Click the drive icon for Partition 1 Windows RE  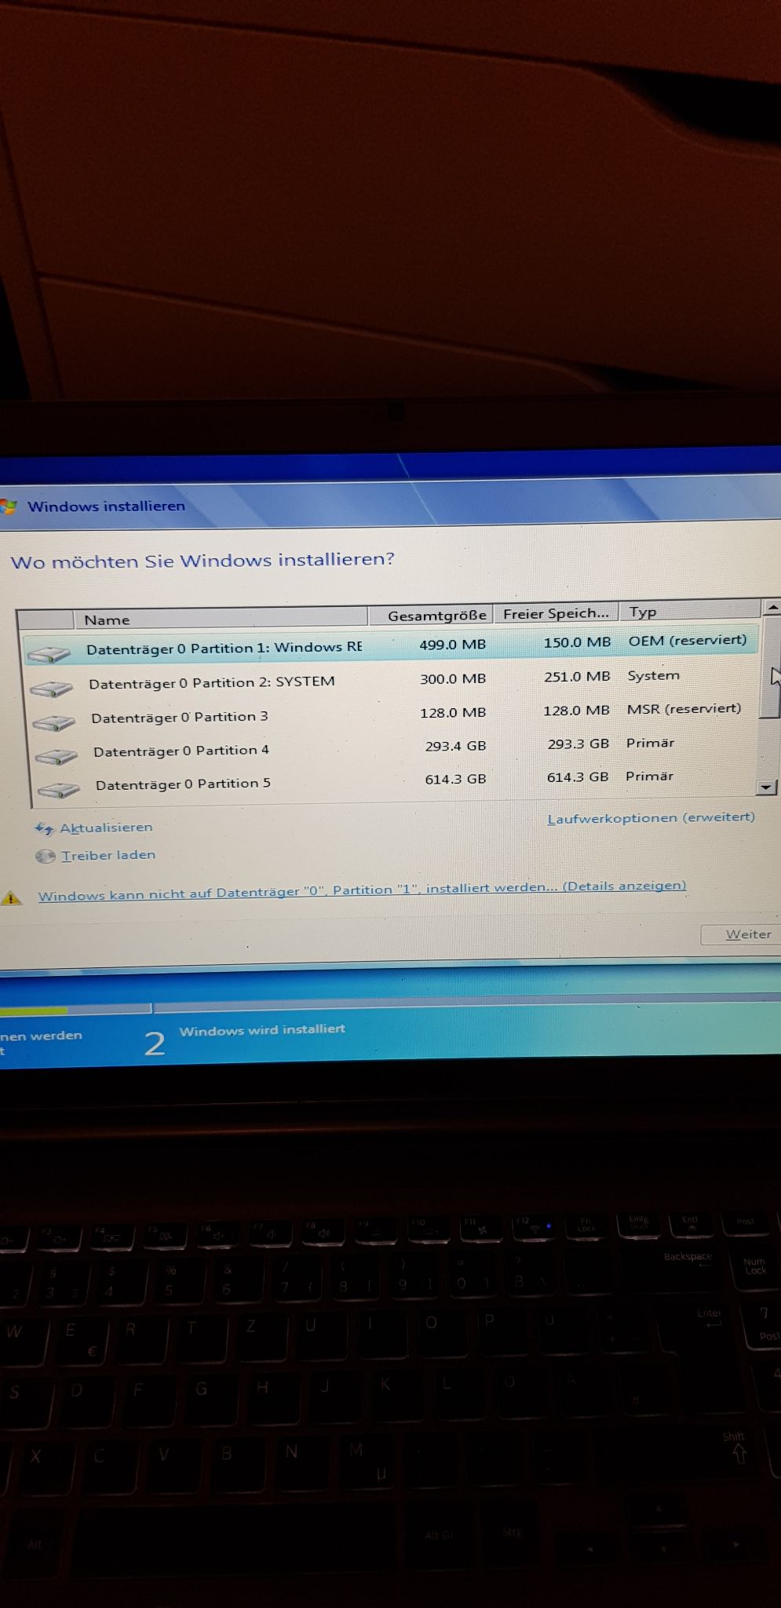[x=48, y=653]
